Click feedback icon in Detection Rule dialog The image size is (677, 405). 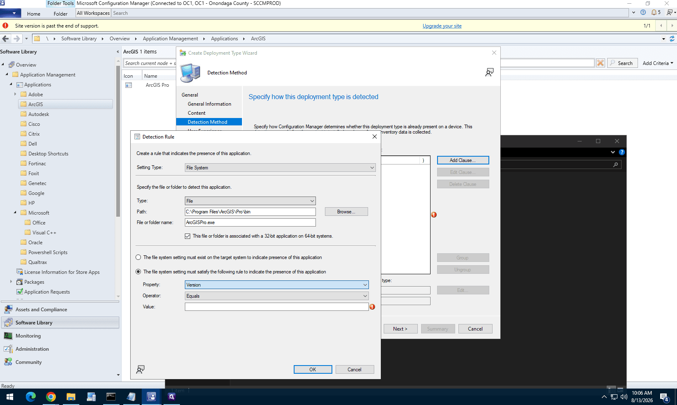click(x=140, y=369)
